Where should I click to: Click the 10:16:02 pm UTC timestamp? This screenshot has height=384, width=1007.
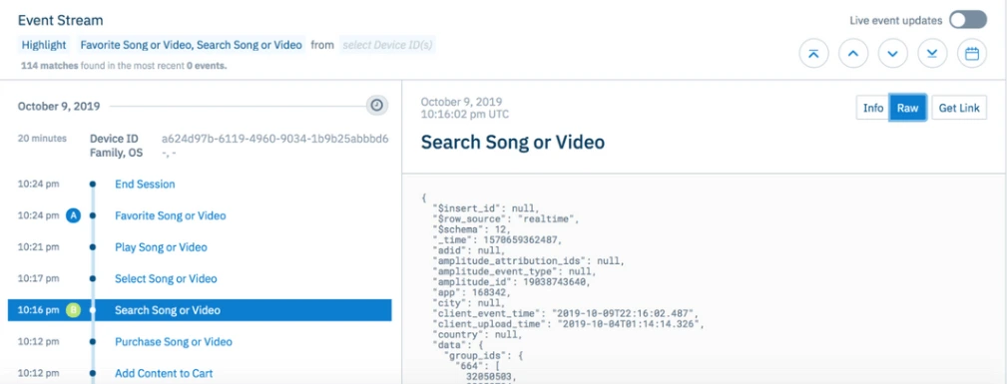464,115
